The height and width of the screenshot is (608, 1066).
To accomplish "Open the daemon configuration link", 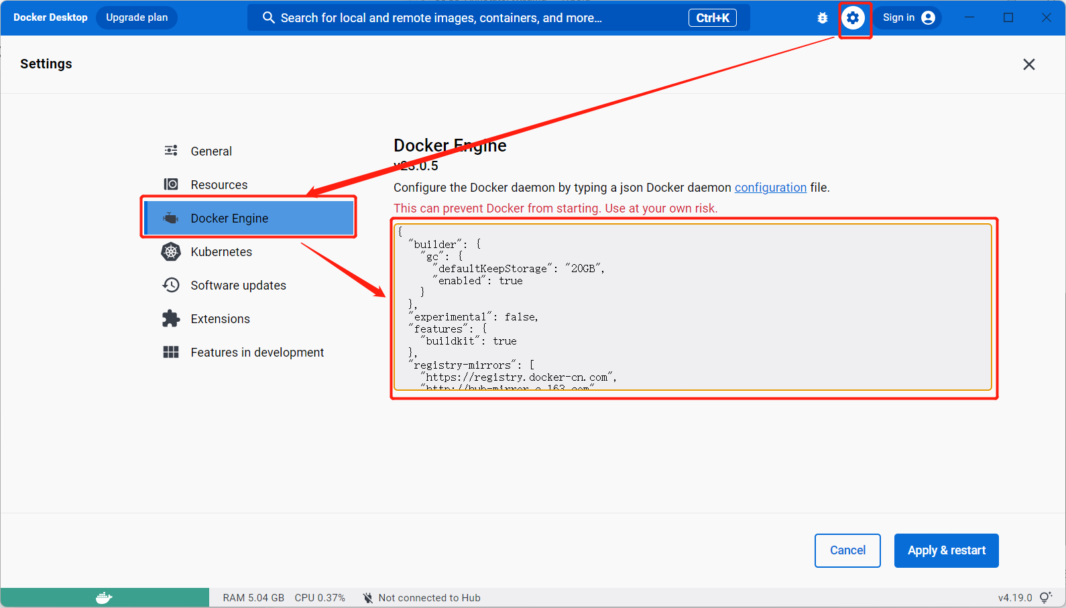I will pos(770,188).
